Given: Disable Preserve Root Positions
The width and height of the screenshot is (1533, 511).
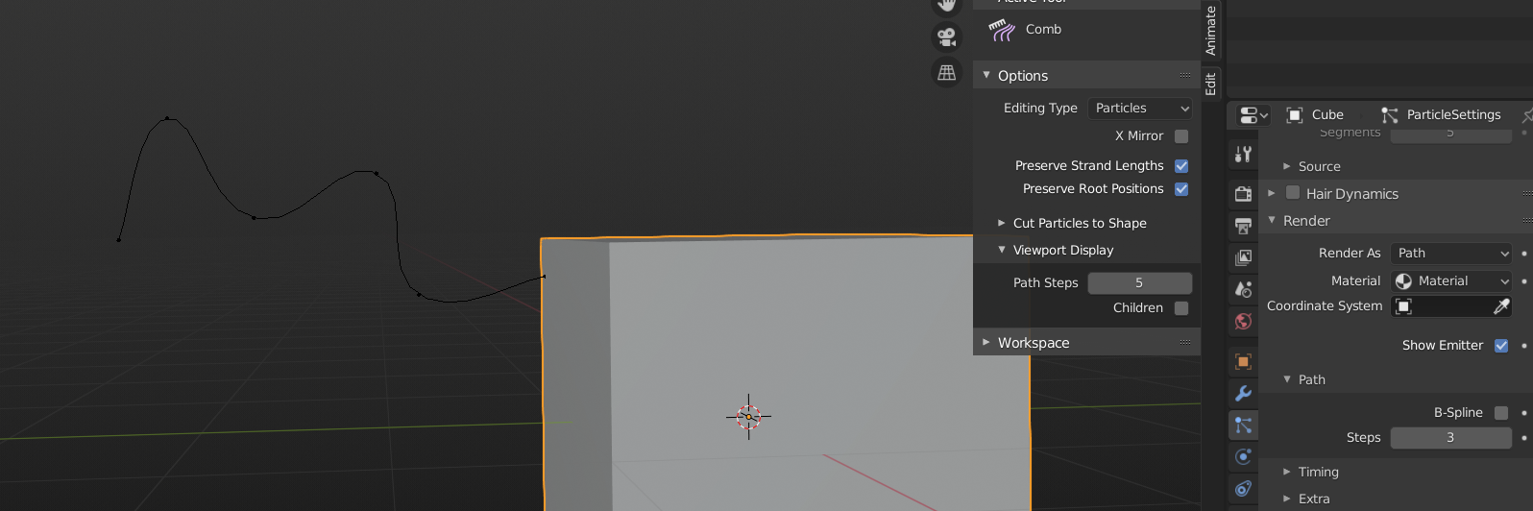Looking at the screenshot, I should point(1181,189).
